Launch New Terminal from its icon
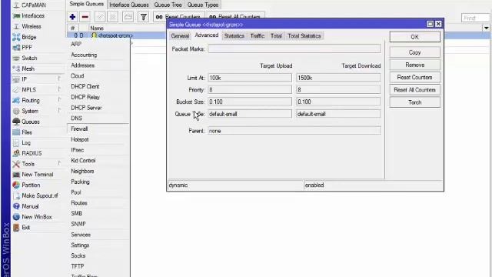The height and width of the screenshot is (277, 492). 16,175
